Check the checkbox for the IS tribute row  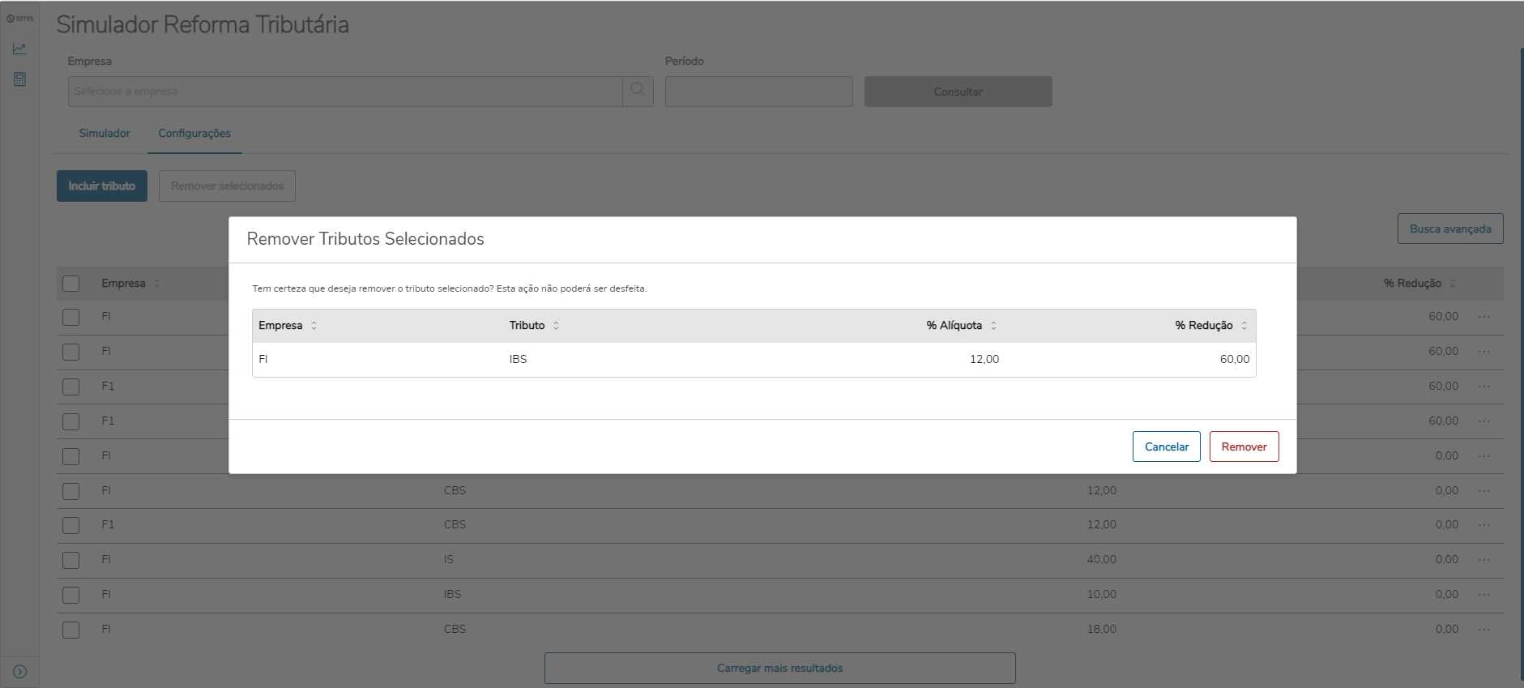pos(71,560)
